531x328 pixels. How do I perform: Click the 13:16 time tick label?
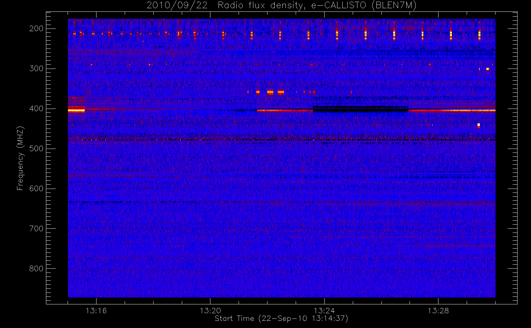96,311
